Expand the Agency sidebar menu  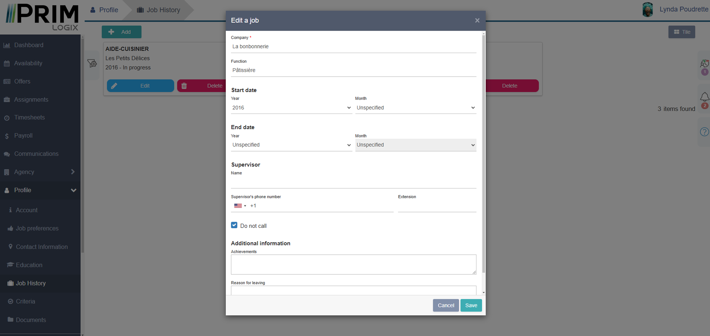[40, 172]
